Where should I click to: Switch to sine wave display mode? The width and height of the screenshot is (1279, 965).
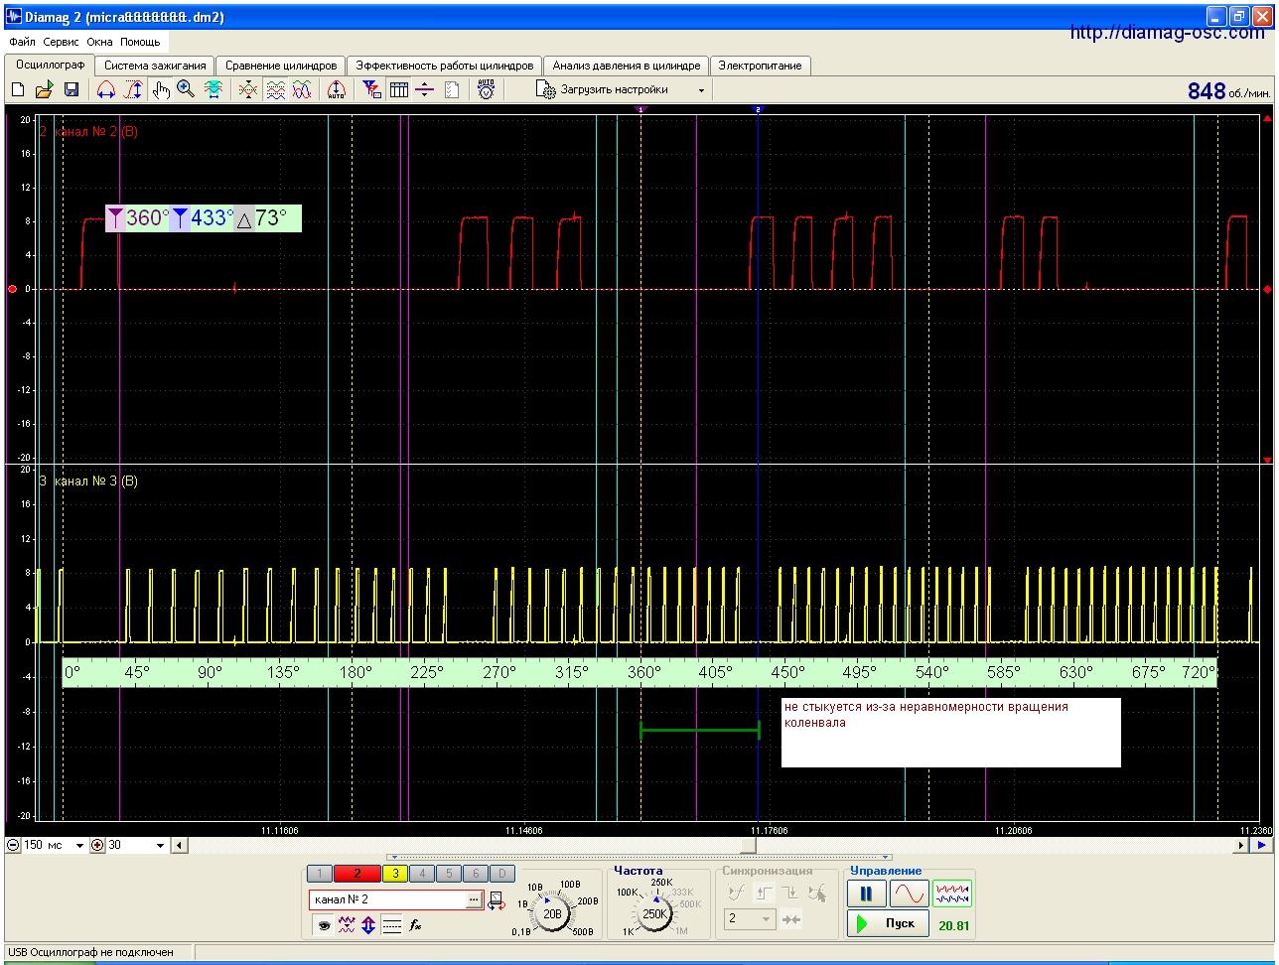tap(909, 894)
